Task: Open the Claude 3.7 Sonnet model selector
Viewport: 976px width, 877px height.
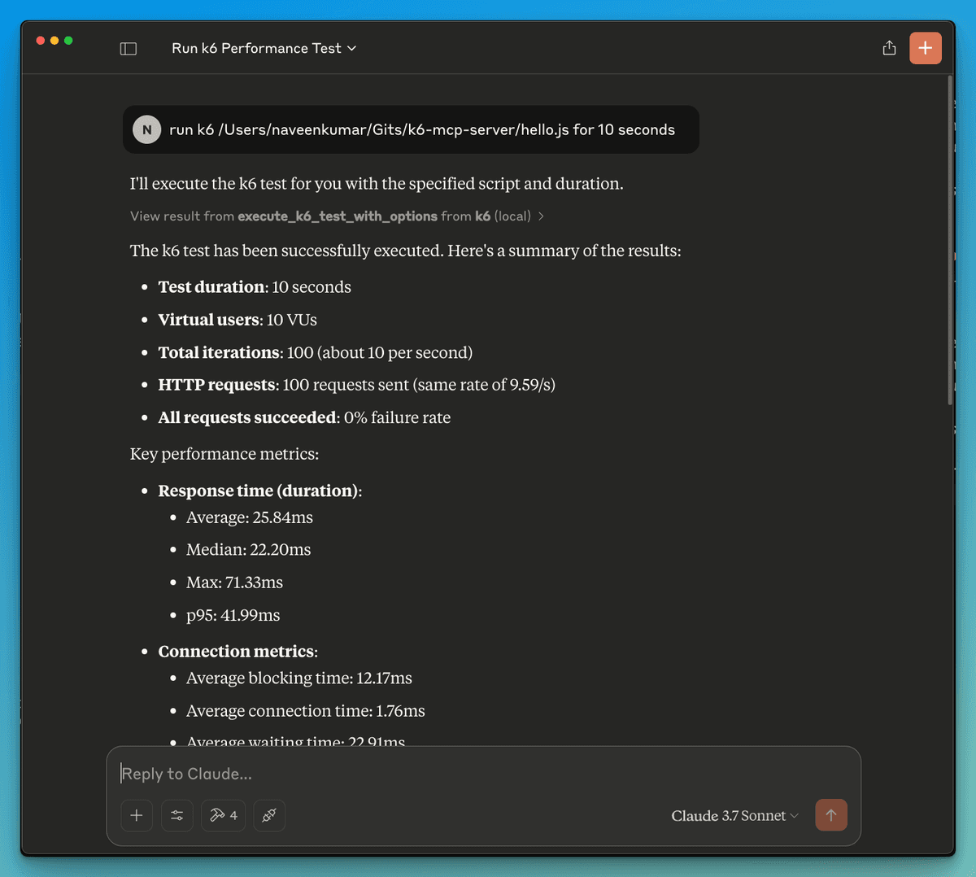Action: point(734,815)
